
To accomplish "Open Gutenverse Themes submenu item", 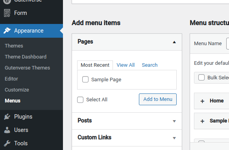I will click(27, 68).
